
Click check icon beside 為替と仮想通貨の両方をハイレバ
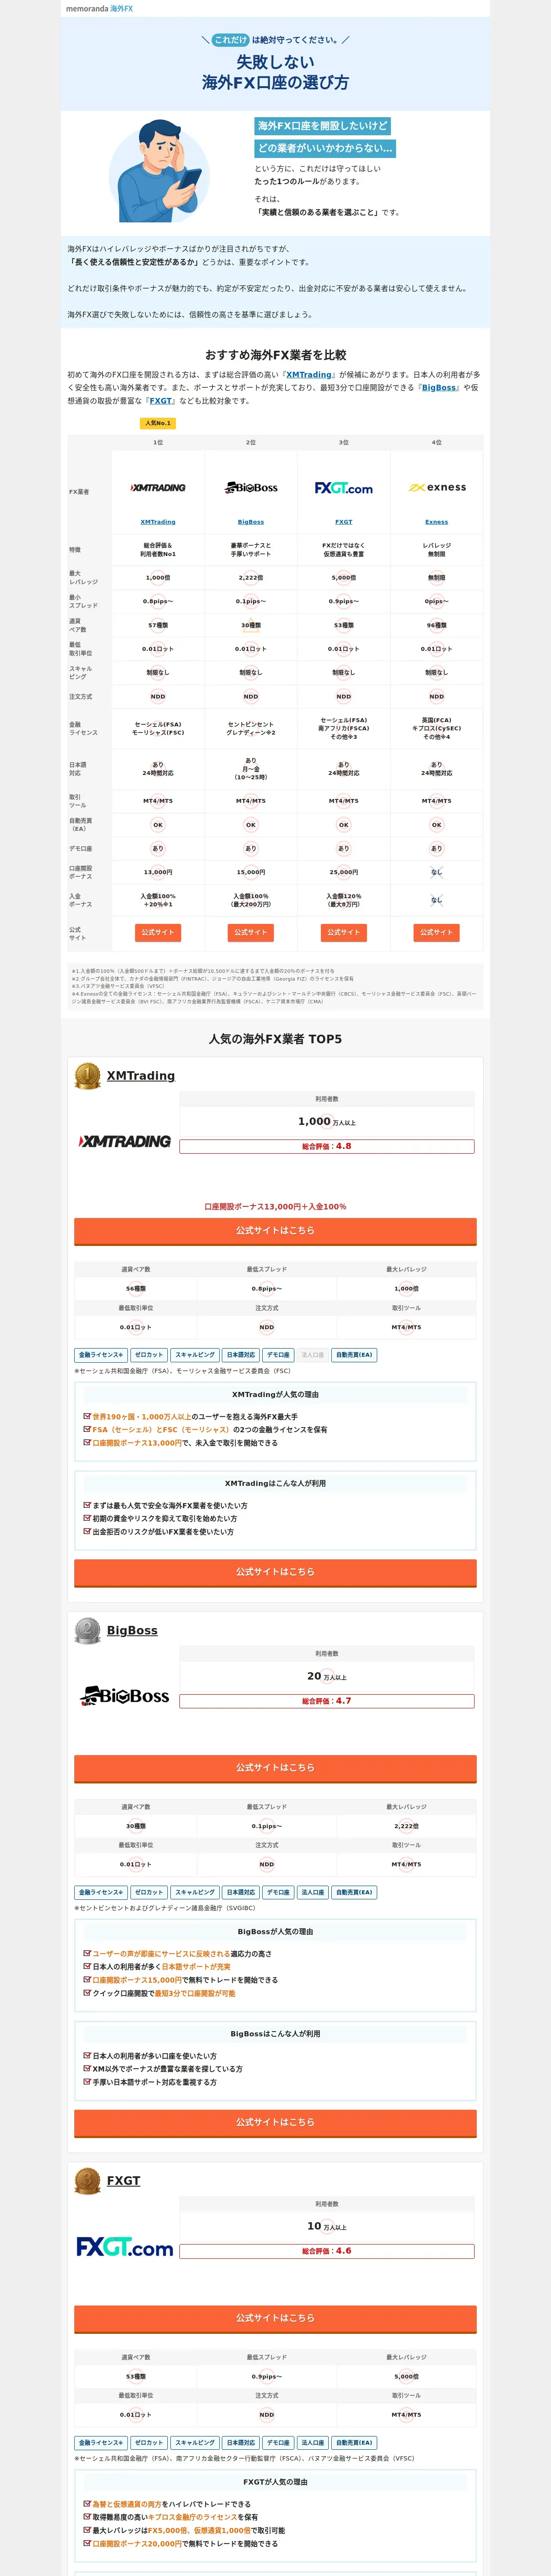[x=87, y=2504]
